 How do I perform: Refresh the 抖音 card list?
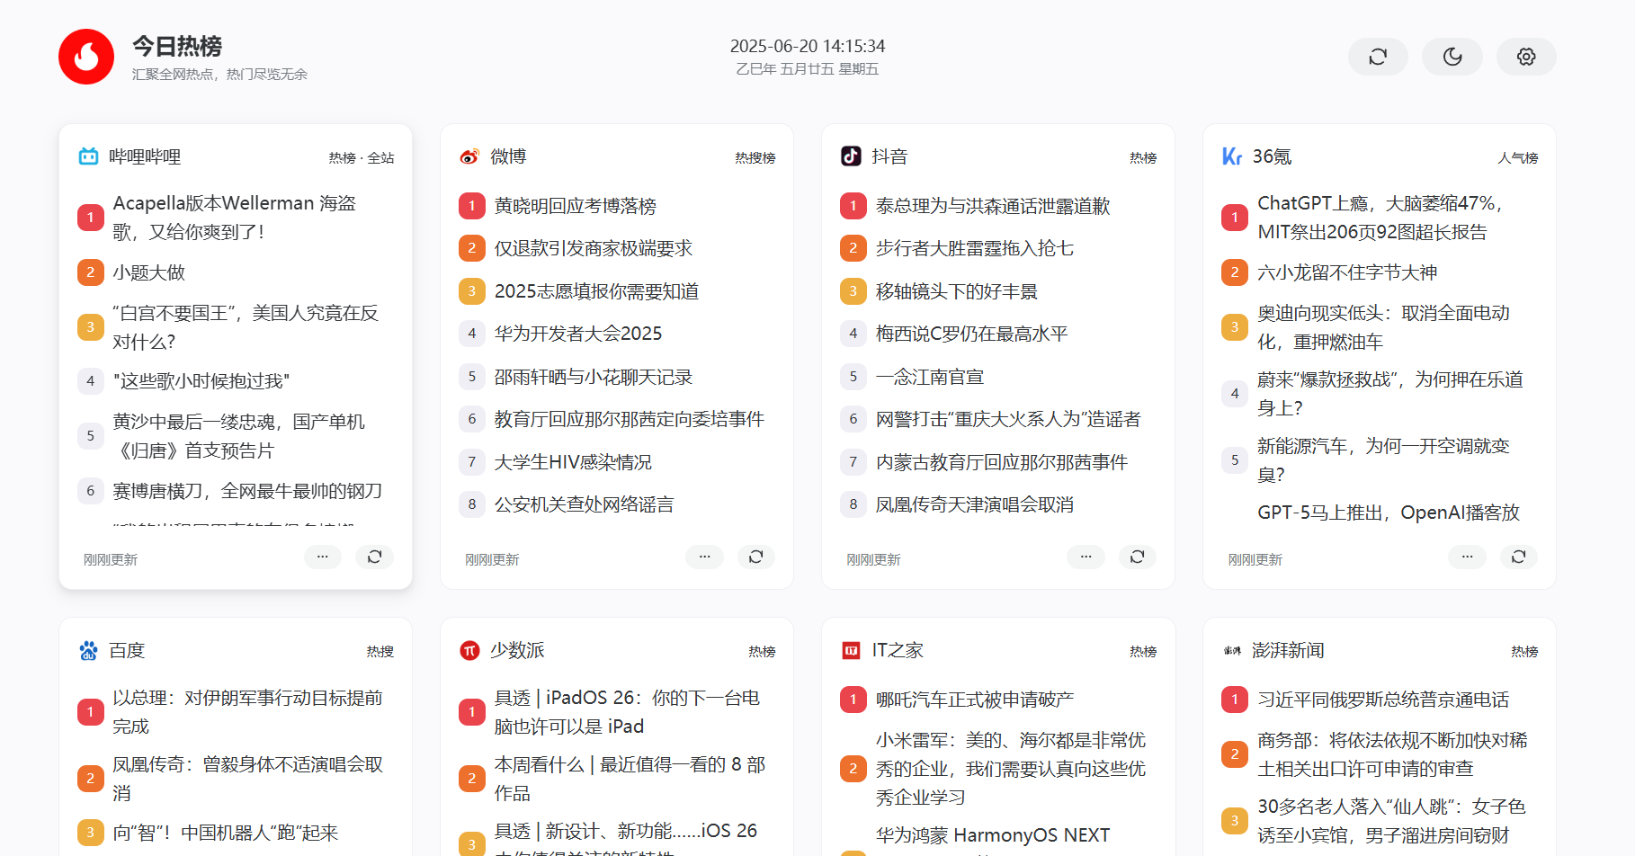click(x=1137, y=557)
